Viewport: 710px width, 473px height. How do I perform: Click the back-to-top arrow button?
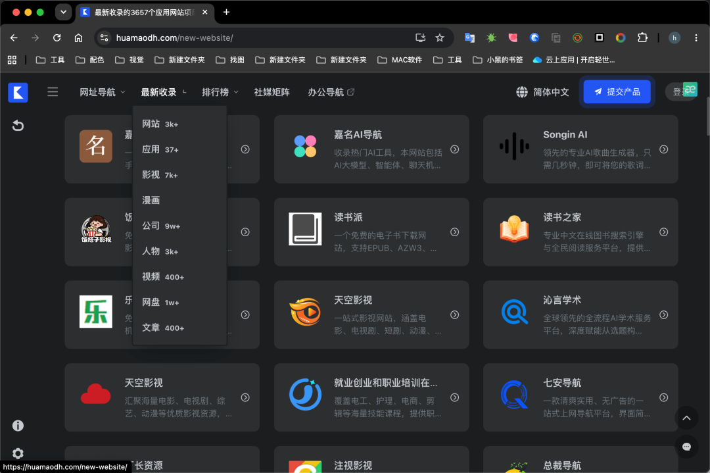click(686, 418)
